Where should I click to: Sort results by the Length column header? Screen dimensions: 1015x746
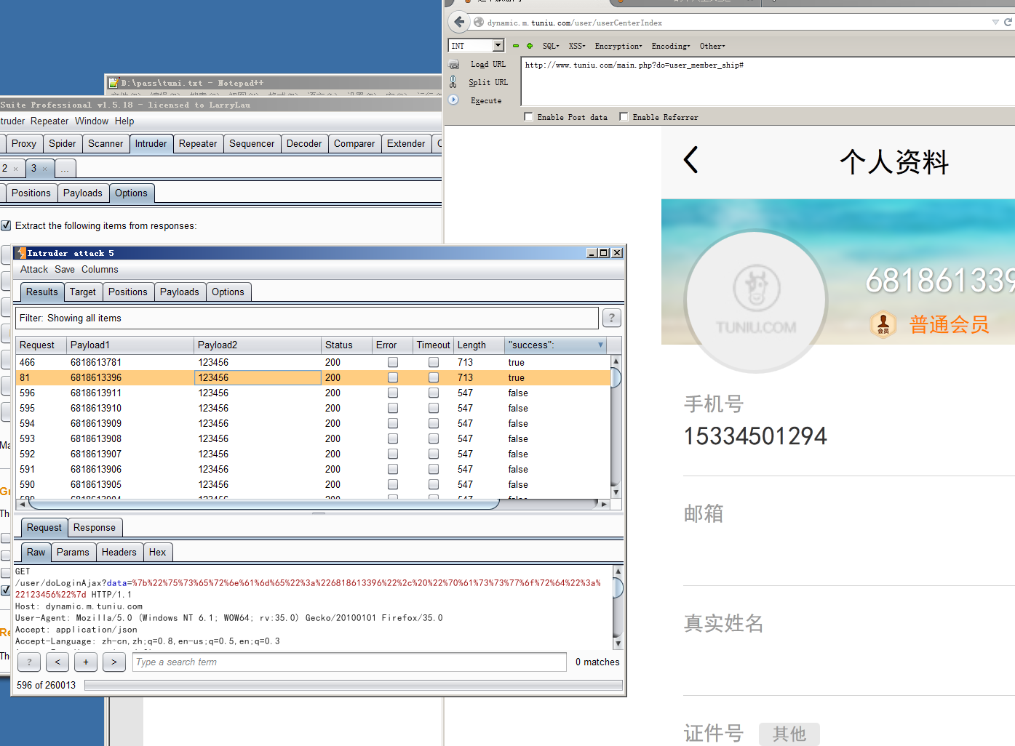[x=479, y=345]
